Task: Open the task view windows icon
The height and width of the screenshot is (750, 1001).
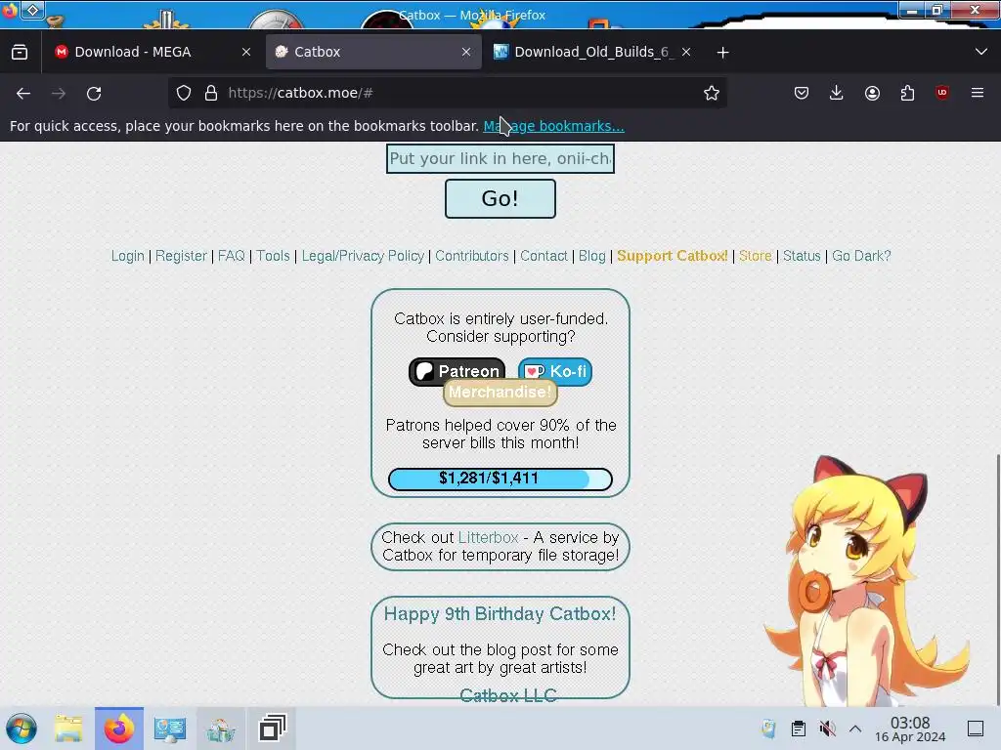Action: [x=272, y=728]
